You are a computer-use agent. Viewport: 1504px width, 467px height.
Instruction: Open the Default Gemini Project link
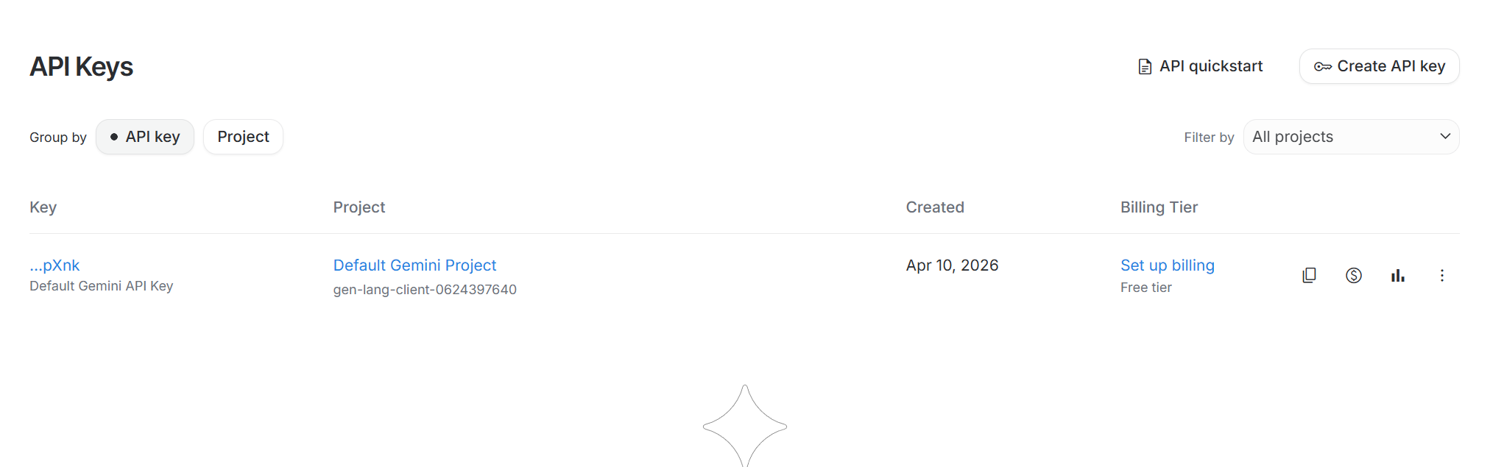[x=414, y=265]
